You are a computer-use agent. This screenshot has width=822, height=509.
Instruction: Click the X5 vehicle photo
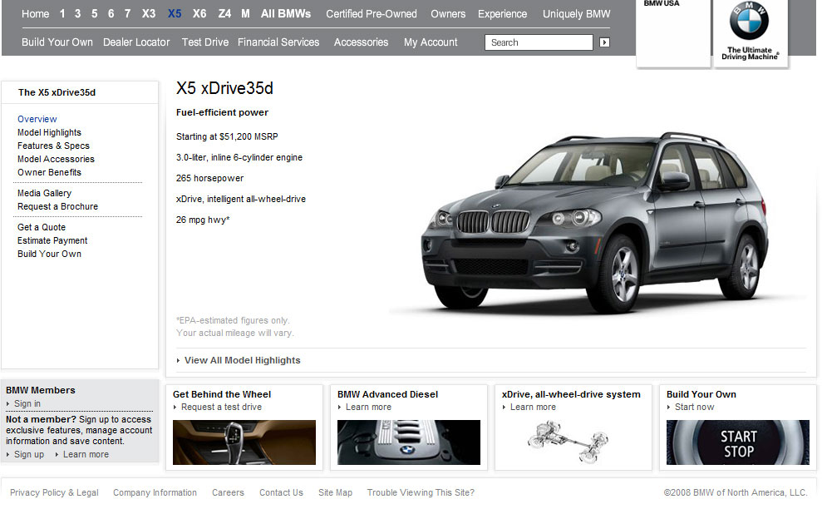598,220
